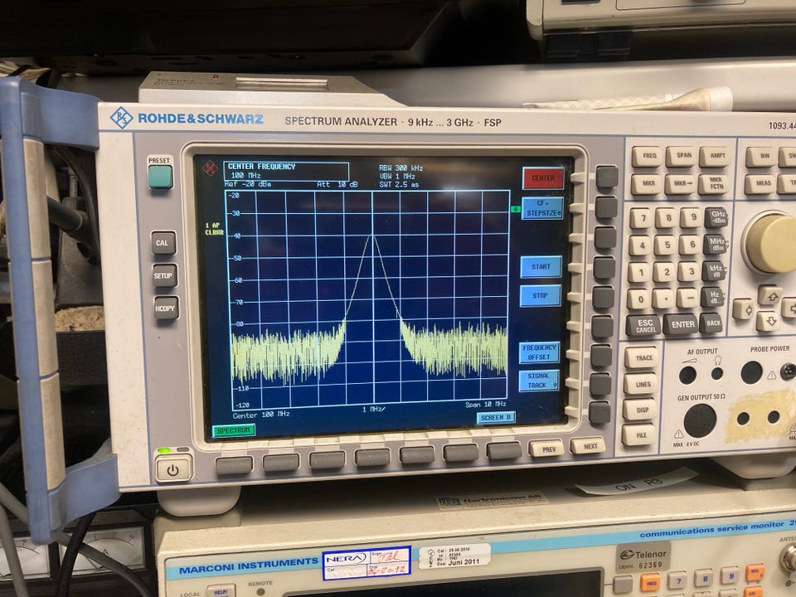Tap the hardkey beside the STOP softkey

coord(603,298)
